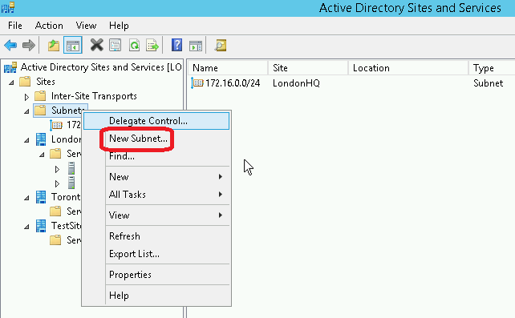Viewport: 515px width, 318px height.
Task: Click the Toronto site building icon
Action: click(x=41, y=197)
